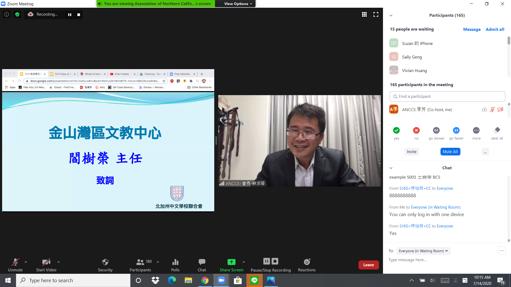This screenshot has height=287, width=511.
Task: Clear all nonverbal feedback
Action: tap(497, 130)
